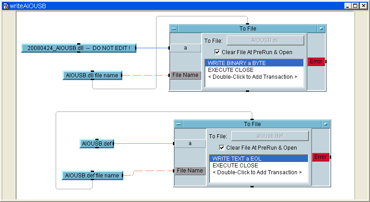
Task: Click the aiousb.def To File button
Action: click(270, 136)
